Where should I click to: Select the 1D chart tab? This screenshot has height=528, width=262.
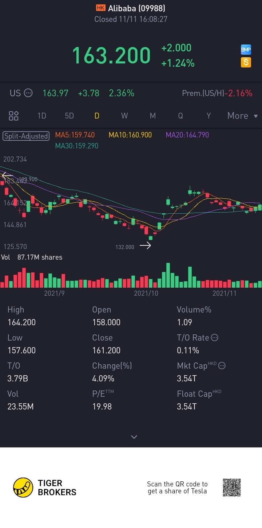pos(42,116)
